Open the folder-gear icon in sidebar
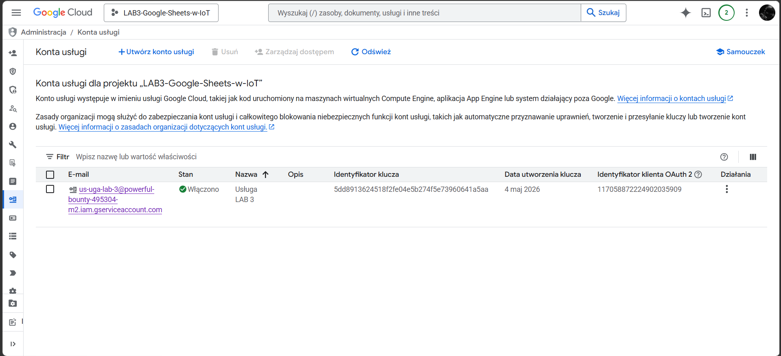Image resolution: width=781 pixels, height=356 pixels. 13,303
